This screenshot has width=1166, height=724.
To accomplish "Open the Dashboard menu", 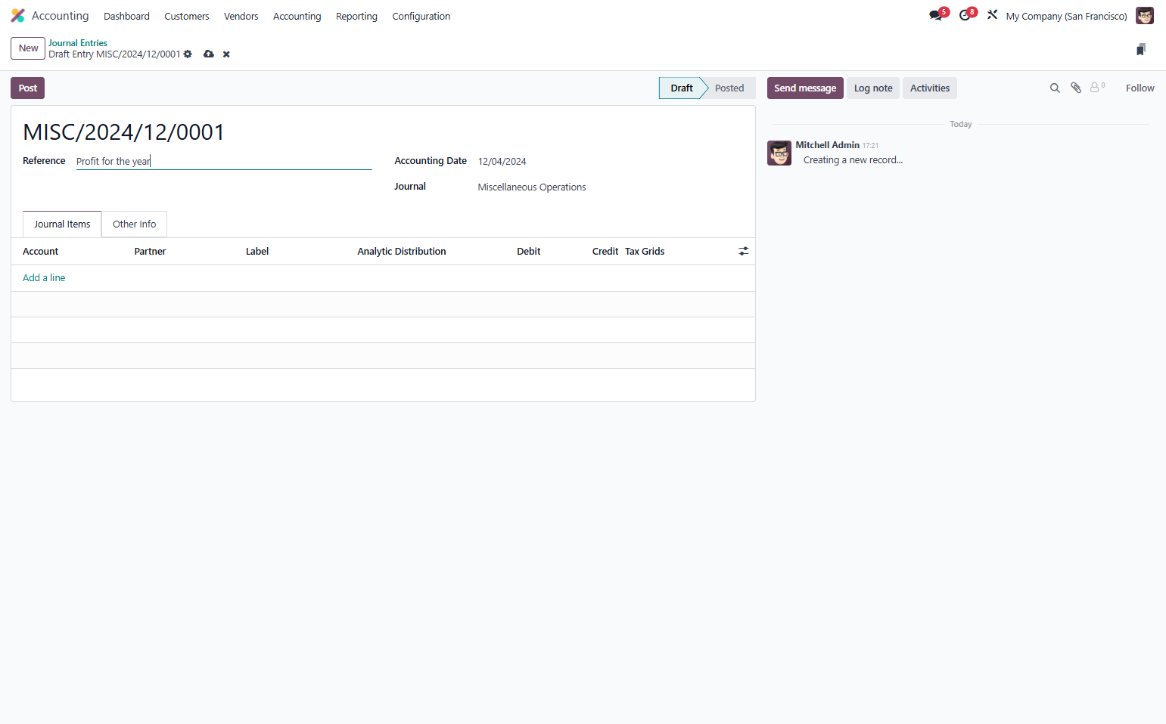I will [126, 16].
